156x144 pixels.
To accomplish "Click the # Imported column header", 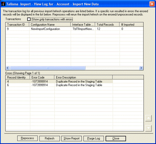I will click(x=131, y=25).
